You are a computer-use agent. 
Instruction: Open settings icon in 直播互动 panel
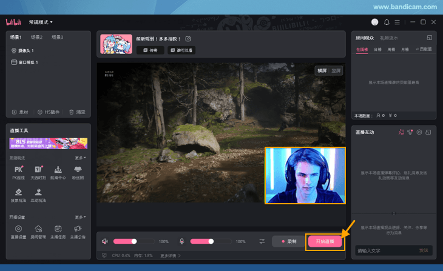[x=419, y=132]
